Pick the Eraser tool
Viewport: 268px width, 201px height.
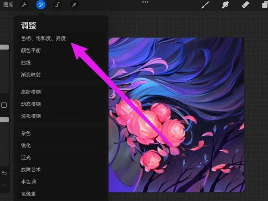(x=245, y=5)
